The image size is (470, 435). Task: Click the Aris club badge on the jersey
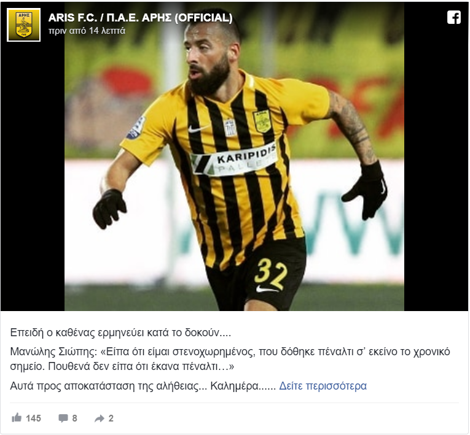tap(262, 121)
